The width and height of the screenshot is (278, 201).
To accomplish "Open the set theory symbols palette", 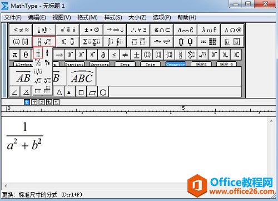I will click(x=162, y=30).
